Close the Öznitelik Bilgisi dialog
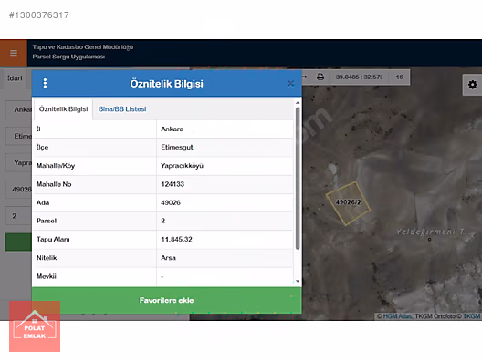Viewport: 482px width, 361px height. 291,84
